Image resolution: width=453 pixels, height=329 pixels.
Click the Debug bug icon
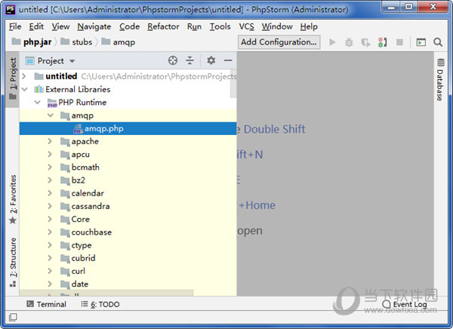point(349,42)
